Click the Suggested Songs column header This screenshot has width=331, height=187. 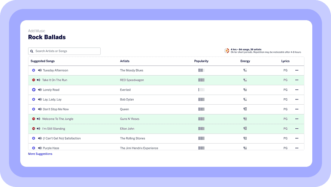[42, 61]
